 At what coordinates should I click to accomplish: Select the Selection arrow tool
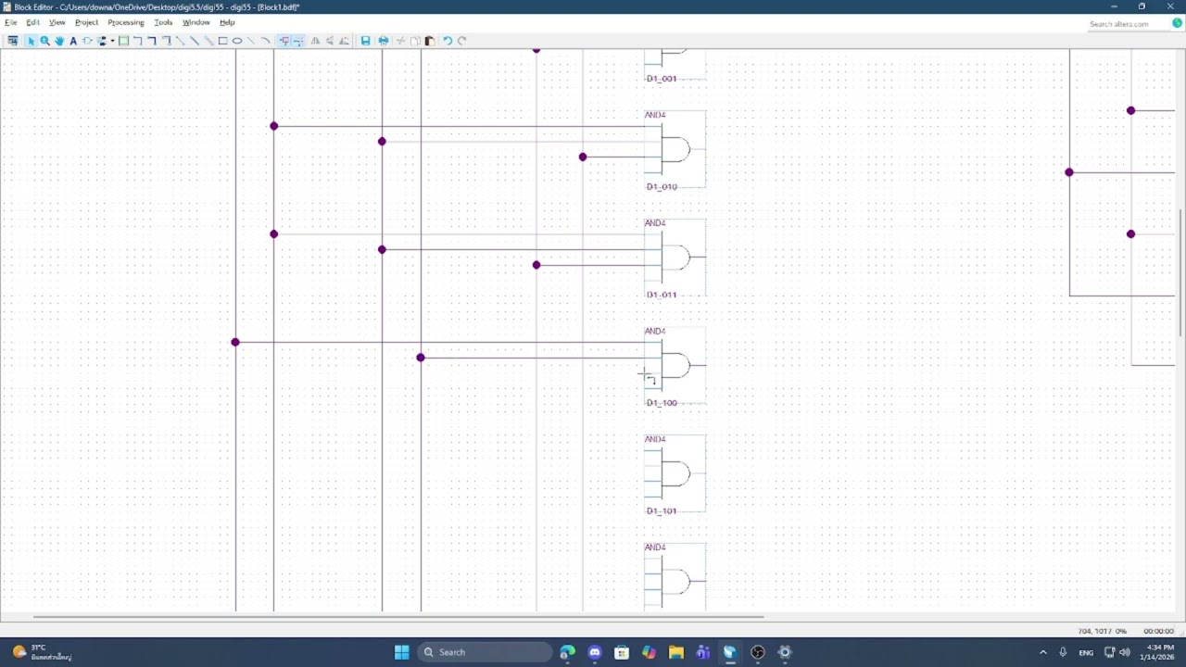pyautogui.click(x=31, y=41)
